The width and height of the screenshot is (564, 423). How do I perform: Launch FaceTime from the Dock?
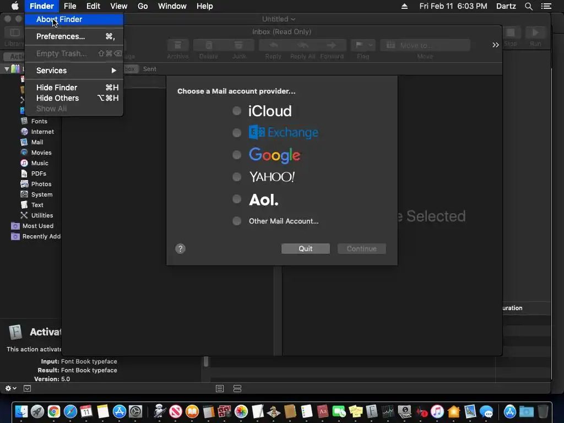coord(339,411)
